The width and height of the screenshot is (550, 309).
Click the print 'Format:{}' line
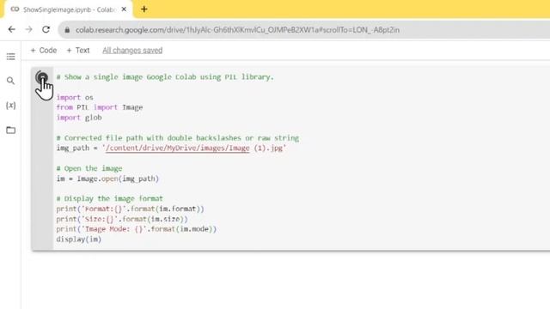point(130,209)
